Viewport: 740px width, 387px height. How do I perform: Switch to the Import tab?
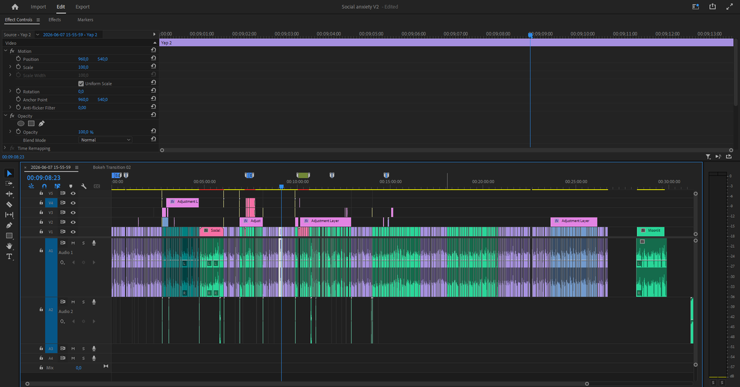[x=38, y=7]
